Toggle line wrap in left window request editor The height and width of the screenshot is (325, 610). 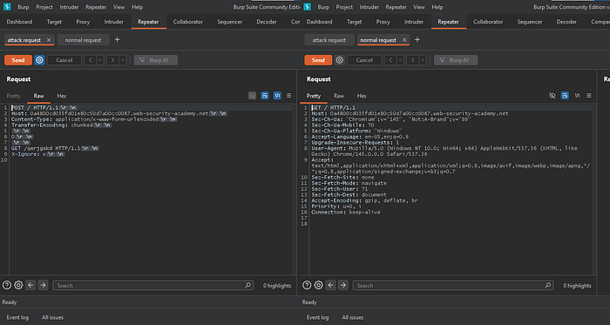[265, 96]
